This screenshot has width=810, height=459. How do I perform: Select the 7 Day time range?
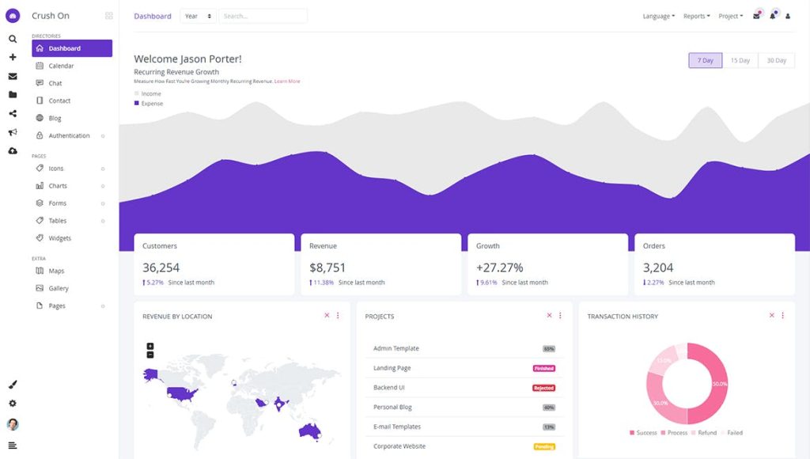click(x=705, y=59)
